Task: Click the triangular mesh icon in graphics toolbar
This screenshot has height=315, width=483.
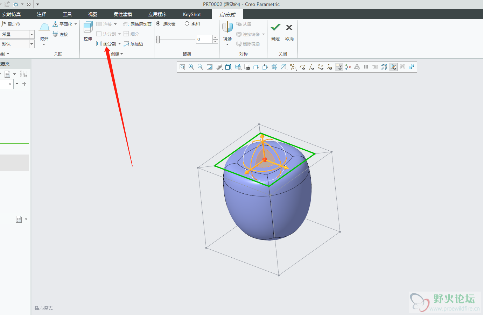Action: 357,67
